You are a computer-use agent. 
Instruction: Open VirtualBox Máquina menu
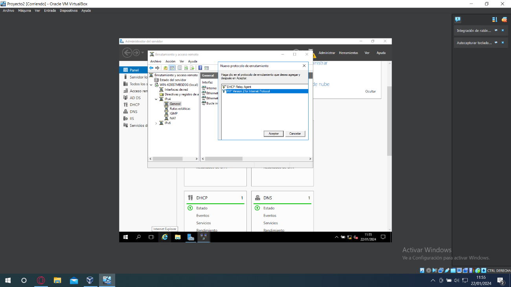pos(24,11)
